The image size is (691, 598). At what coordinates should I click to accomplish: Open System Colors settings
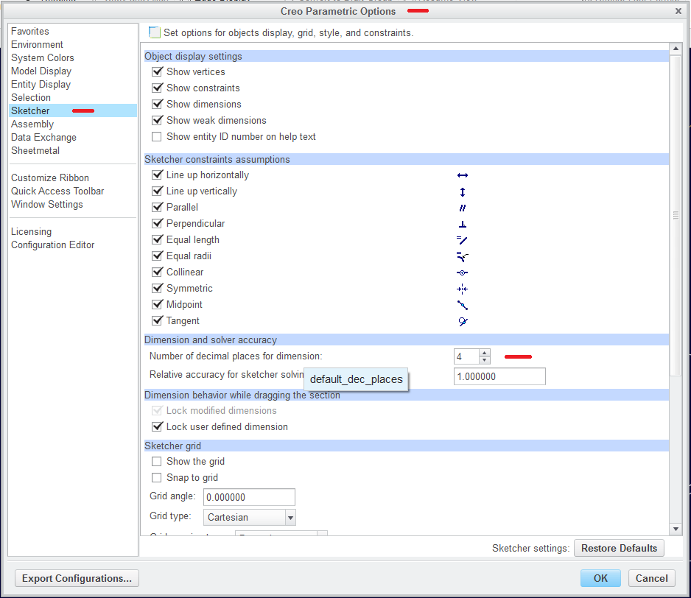coord(42,57)
